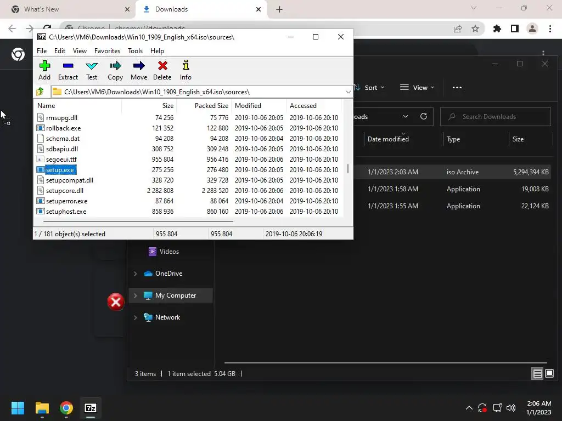Select the setupcore.dll file row

[x=188, y=190]
